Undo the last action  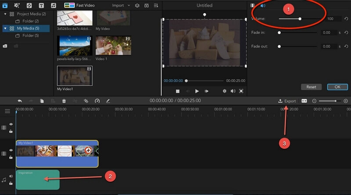20,101
